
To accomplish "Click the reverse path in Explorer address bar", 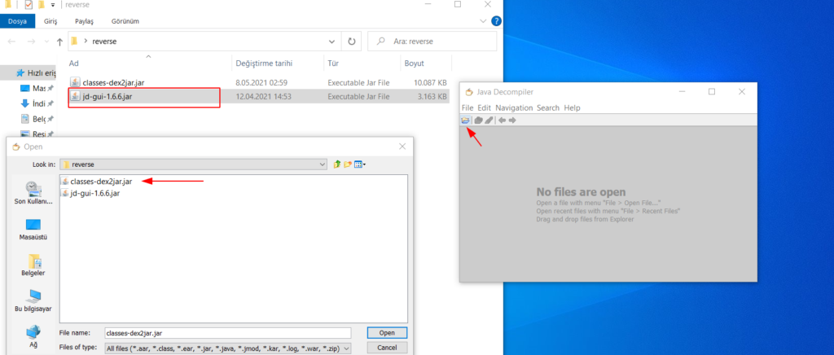I will point(104,41).
